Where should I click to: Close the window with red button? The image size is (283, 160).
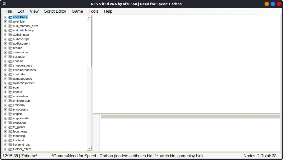279,4
